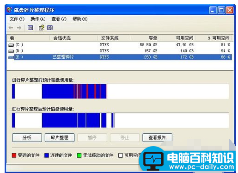
Task: Click the 进行碎片整理前预计磁盘使用量 label
Action: click(x=43, y=80)
